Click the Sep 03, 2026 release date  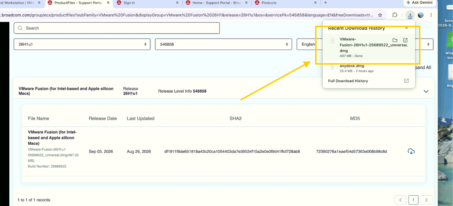pos(101,152)
